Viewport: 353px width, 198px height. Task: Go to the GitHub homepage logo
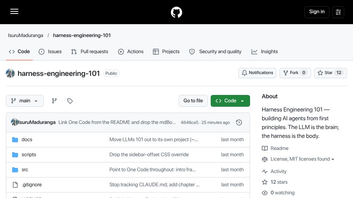[176, 12]
